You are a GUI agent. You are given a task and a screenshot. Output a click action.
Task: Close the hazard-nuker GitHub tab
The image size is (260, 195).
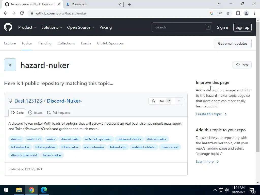[59, 4]
